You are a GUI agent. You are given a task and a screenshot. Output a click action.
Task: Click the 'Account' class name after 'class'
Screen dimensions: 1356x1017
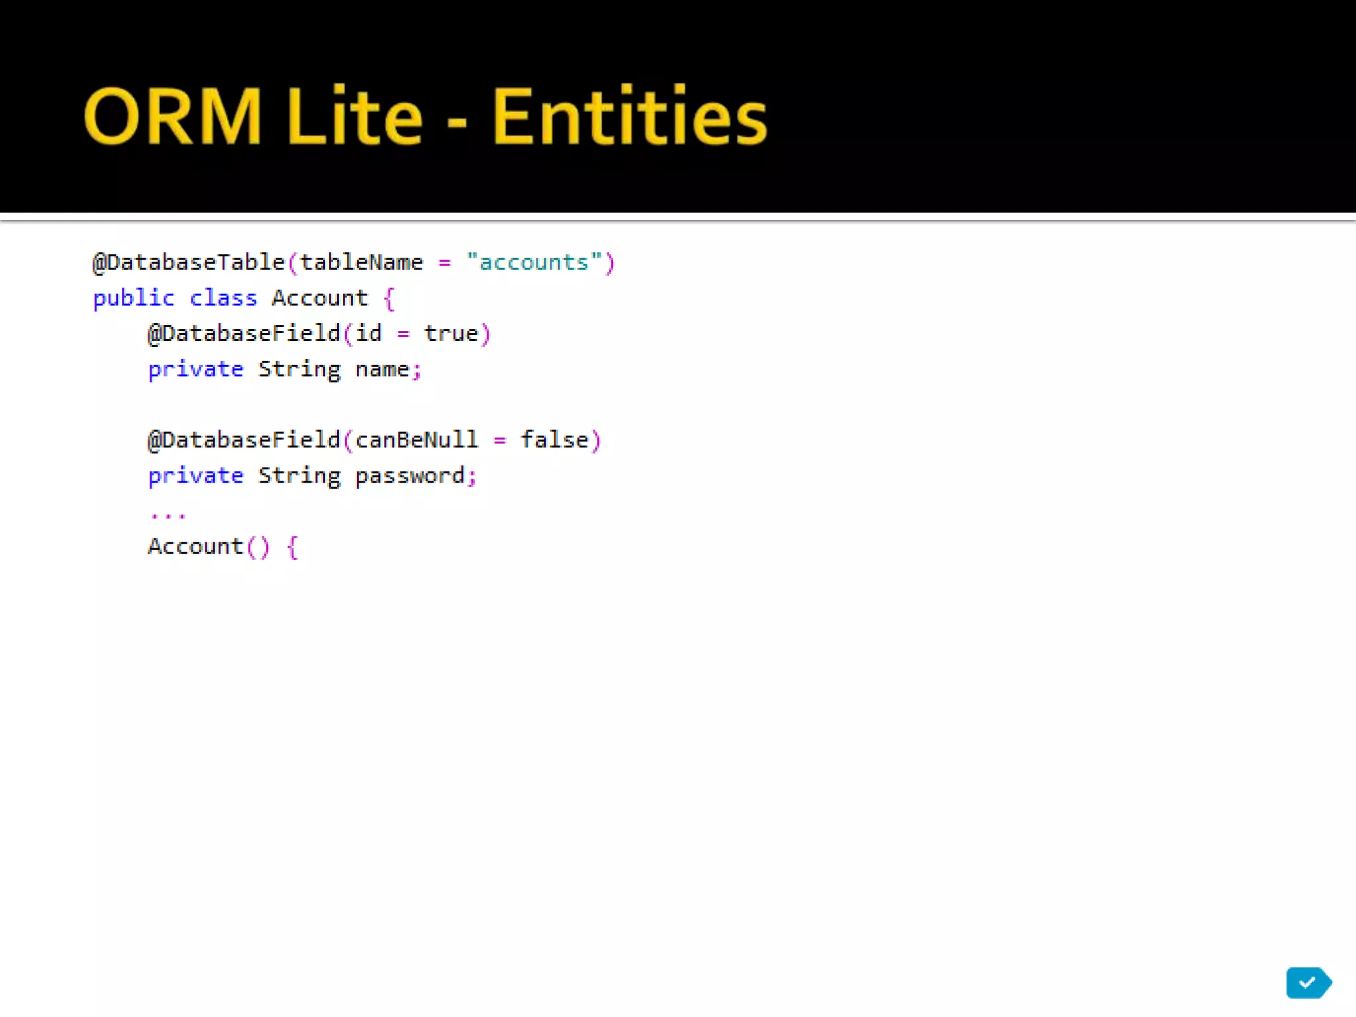coord(320,299)
